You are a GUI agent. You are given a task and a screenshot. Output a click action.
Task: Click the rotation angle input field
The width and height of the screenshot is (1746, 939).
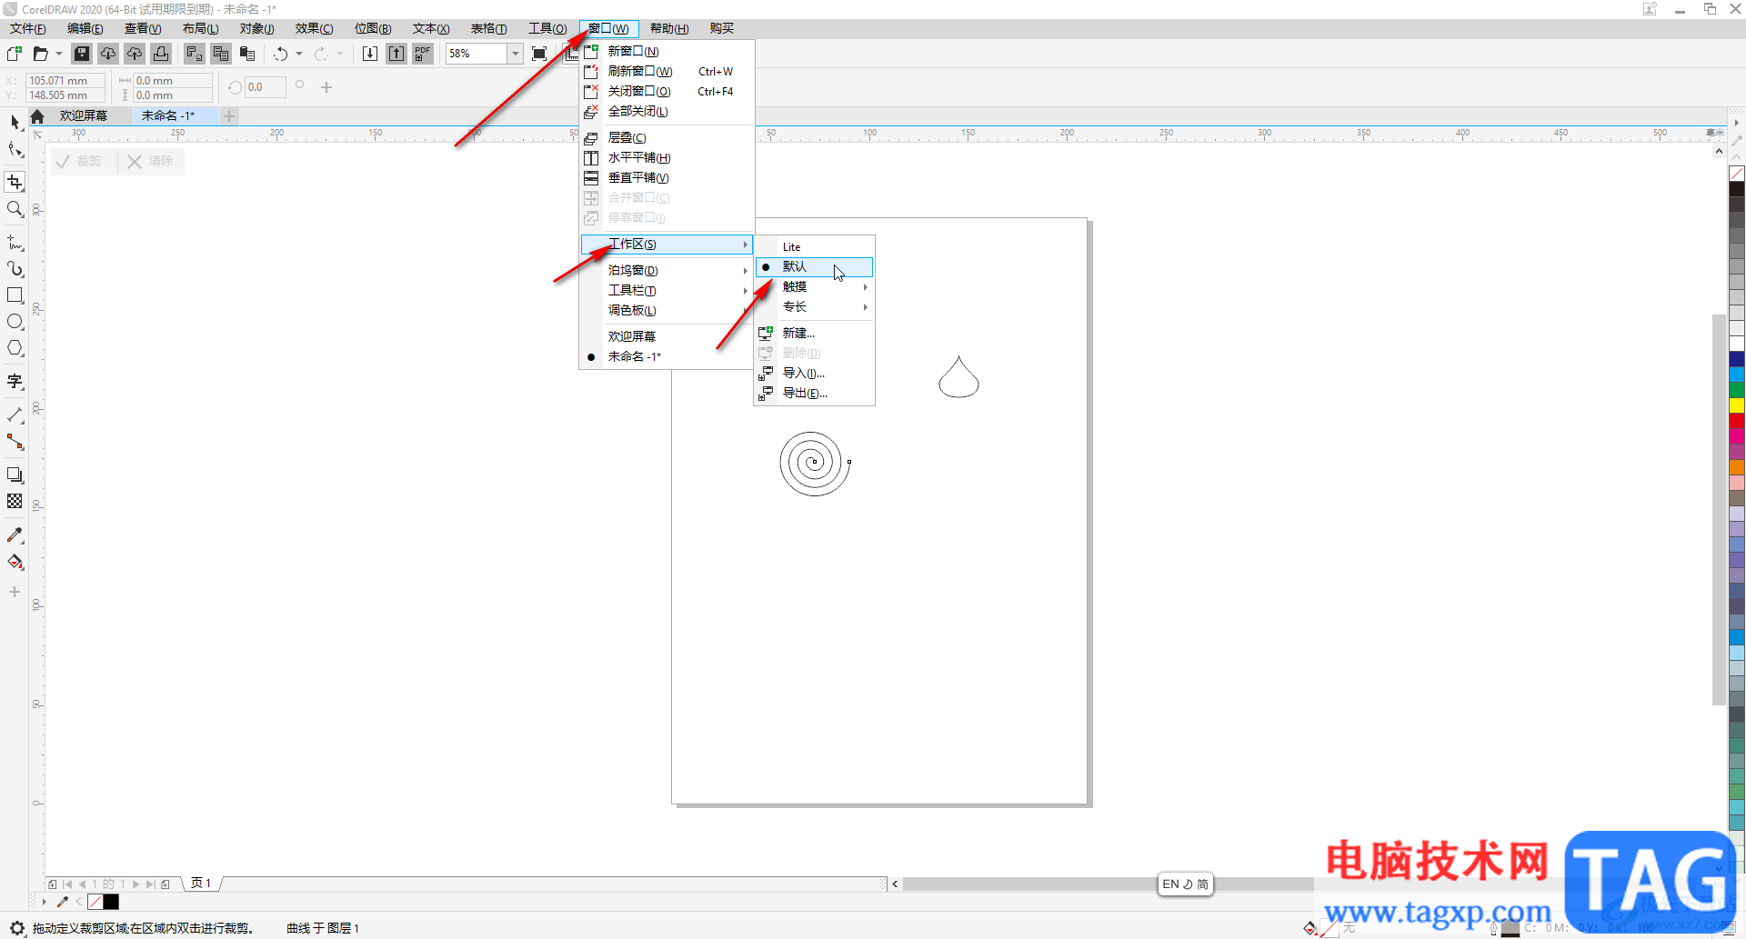point(266,87)
